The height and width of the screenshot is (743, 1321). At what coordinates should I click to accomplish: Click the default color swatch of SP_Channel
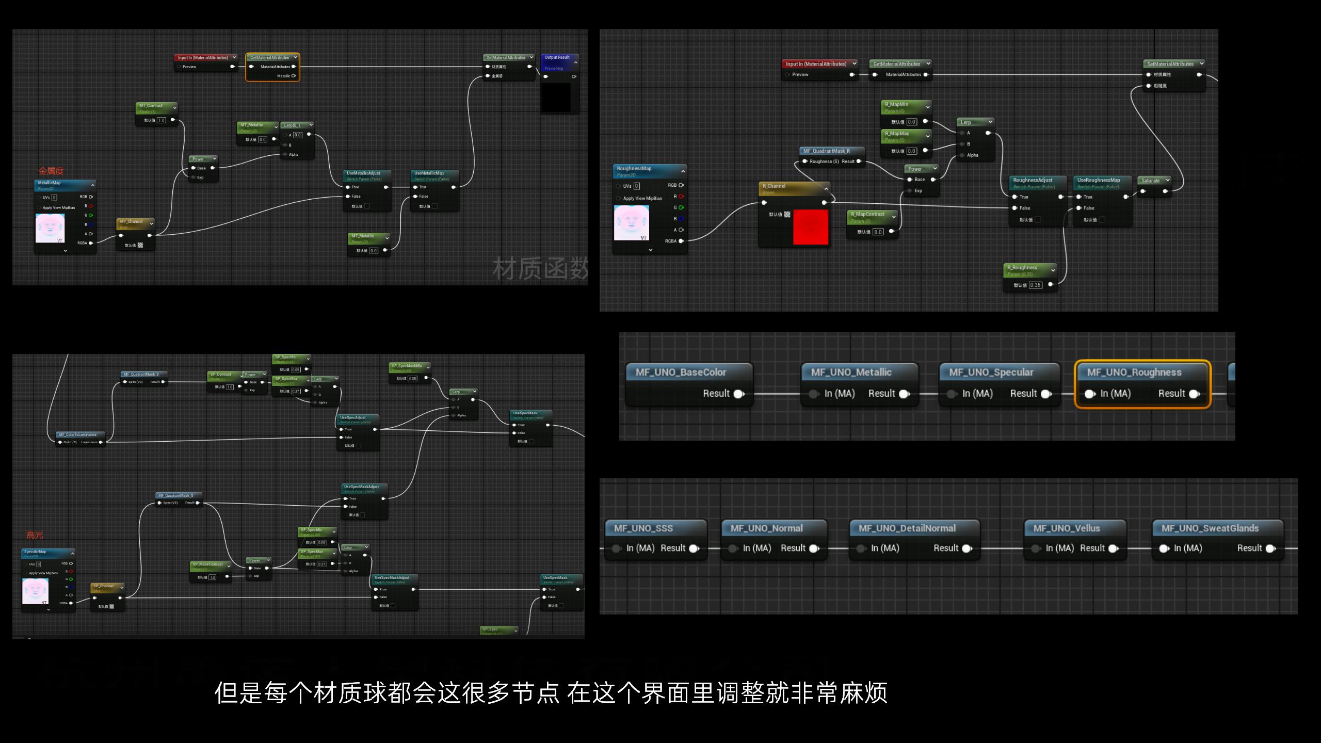pos(111,606)
